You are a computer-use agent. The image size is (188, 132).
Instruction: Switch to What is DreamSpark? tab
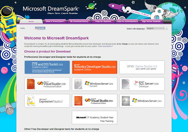tap(55, 22)
